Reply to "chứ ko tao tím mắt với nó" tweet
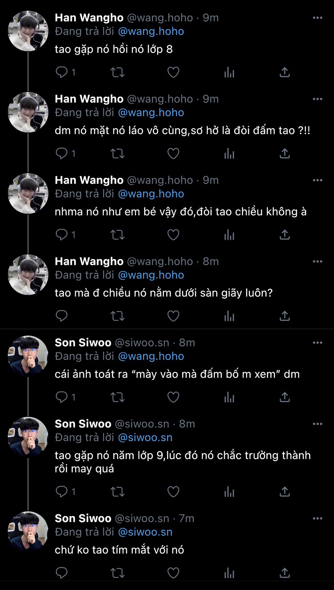This screenshot has height=590, width=334. [62, 573]
